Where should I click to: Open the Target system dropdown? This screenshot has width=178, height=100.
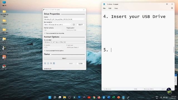click(76, 30)
